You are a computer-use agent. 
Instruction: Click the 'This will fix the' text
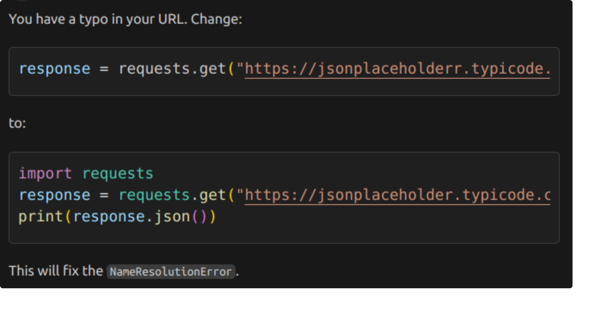(x=56, y=271)
